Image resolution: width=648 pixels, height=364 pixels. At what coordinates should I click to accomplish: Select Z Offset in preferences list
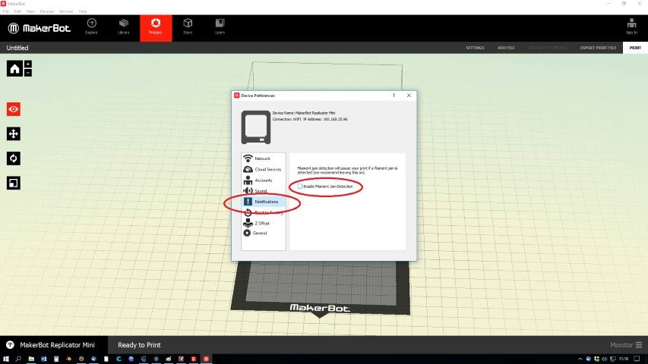click(x=261, y=224)
